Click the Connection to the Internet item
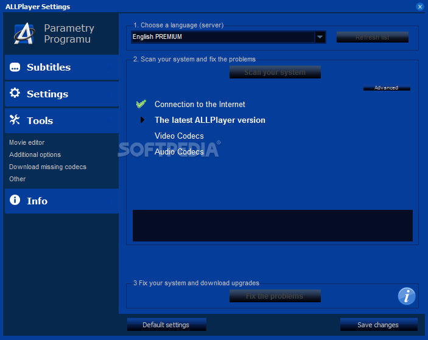Image resolution: width=428 pixels, height=340 pixels. point(200,104)
